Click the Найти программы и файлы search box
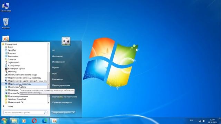Image resolution: width=221 pixels, height=124 pixels. click(x=25, y=113)
